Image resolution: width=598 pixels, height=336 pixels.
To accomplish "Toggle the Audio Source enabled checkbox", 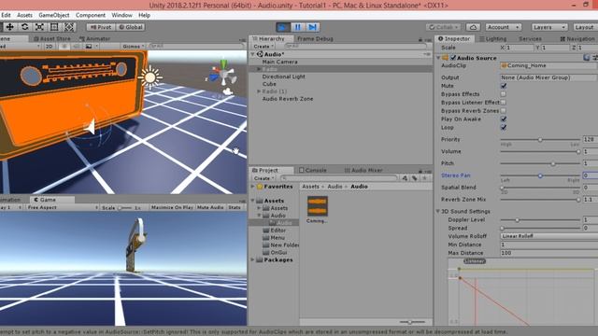I will click(453, 58).
